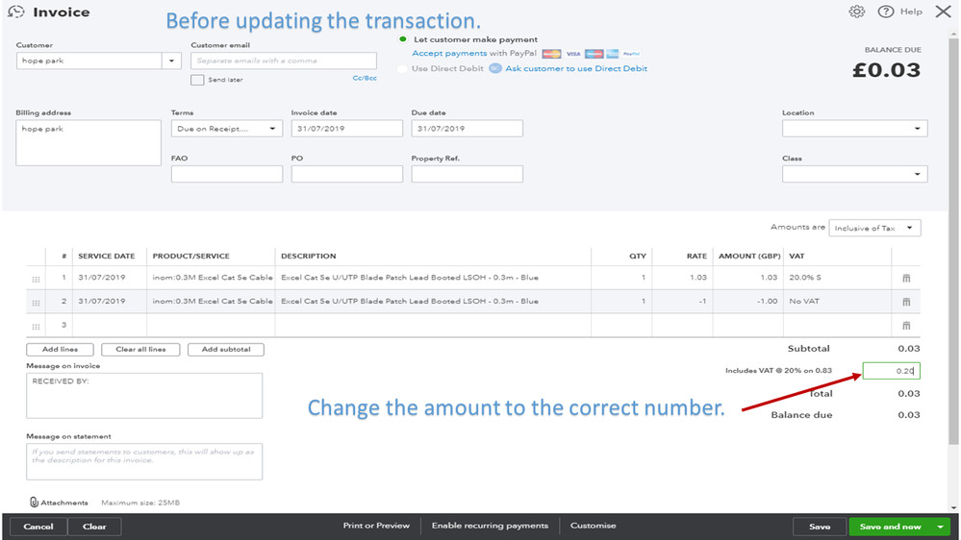The height and width of the screenshot is (540, 961).
Task: Click the Billing address text box
Action: 89,142
